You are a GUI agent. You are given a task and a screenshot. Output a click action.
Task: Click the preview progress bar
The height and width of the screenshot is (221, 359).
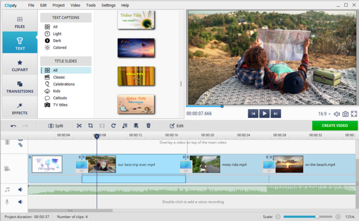tap(272, 106)
